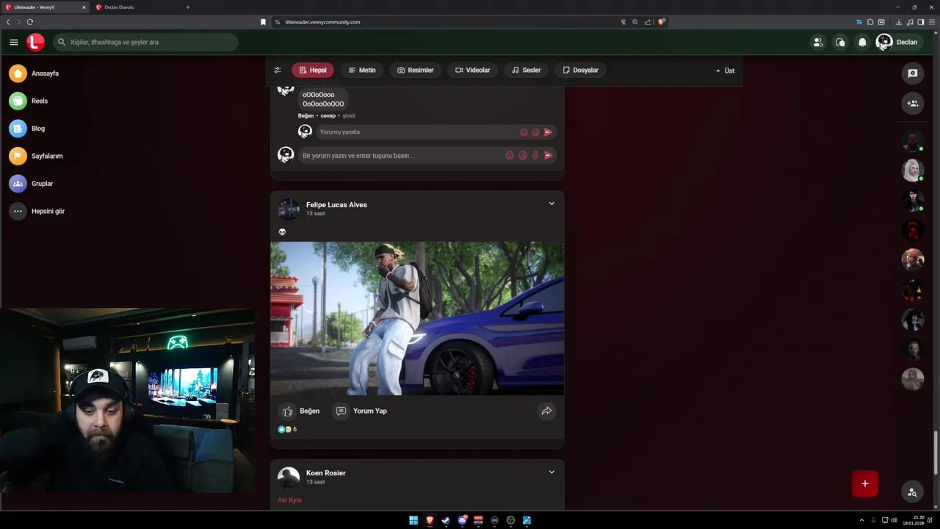The image size is (940, 529).
Task: Open the group chat icon in right sidebar
Action: pyautogui.click(x=913, y=103)
